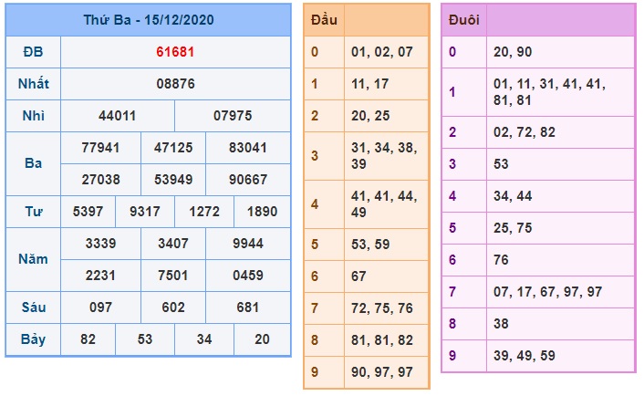Image resolution: width=644 pixels, height=396 pixels.
Task: Click the 'Tư' row label
Action: (33, 212)
